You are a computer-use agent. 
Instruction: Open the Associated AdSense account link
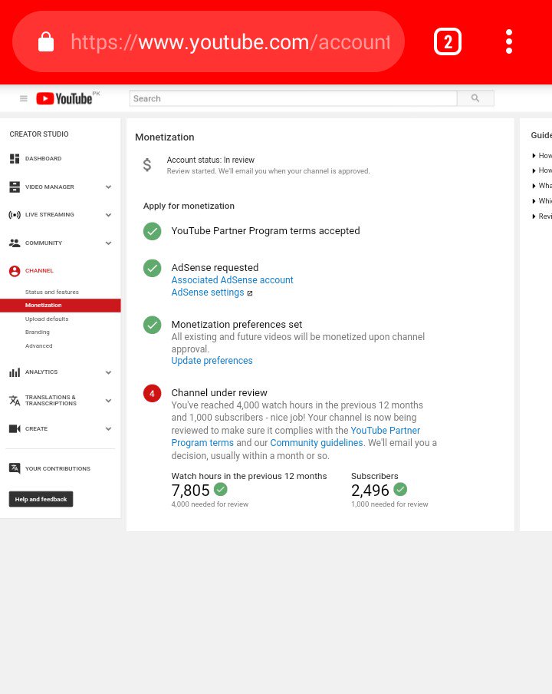coord(232,280)
